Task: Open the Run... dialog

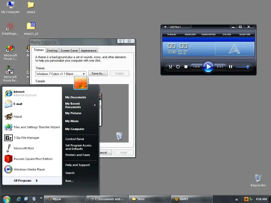Action: point(69,181)
